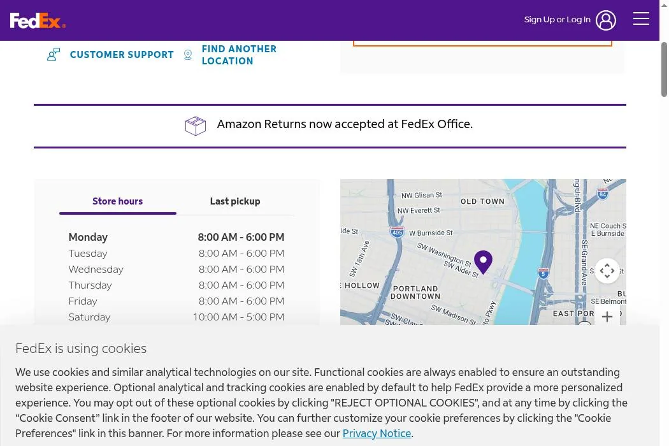Click the OLD TOWN label on map
The width and height of the screenshot is (669, 446).
point(482,201)
